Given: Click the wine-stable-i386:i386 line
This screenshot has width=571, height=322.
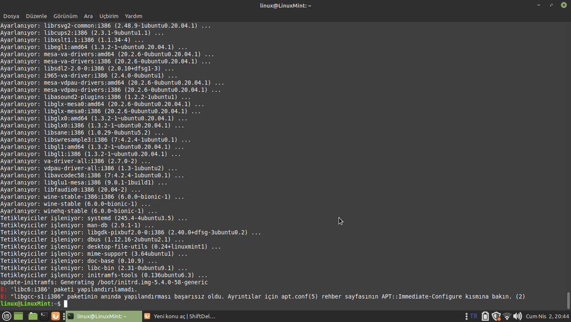Looking at the screenshot, I should [x=92, y=196].
